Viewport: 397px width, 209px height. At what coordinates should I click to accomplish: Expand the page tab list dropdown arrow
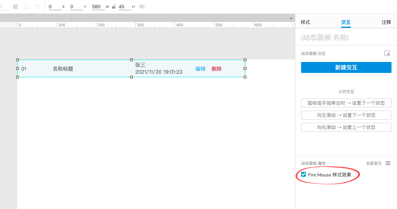pyautogui.click(x=291, y=18)
